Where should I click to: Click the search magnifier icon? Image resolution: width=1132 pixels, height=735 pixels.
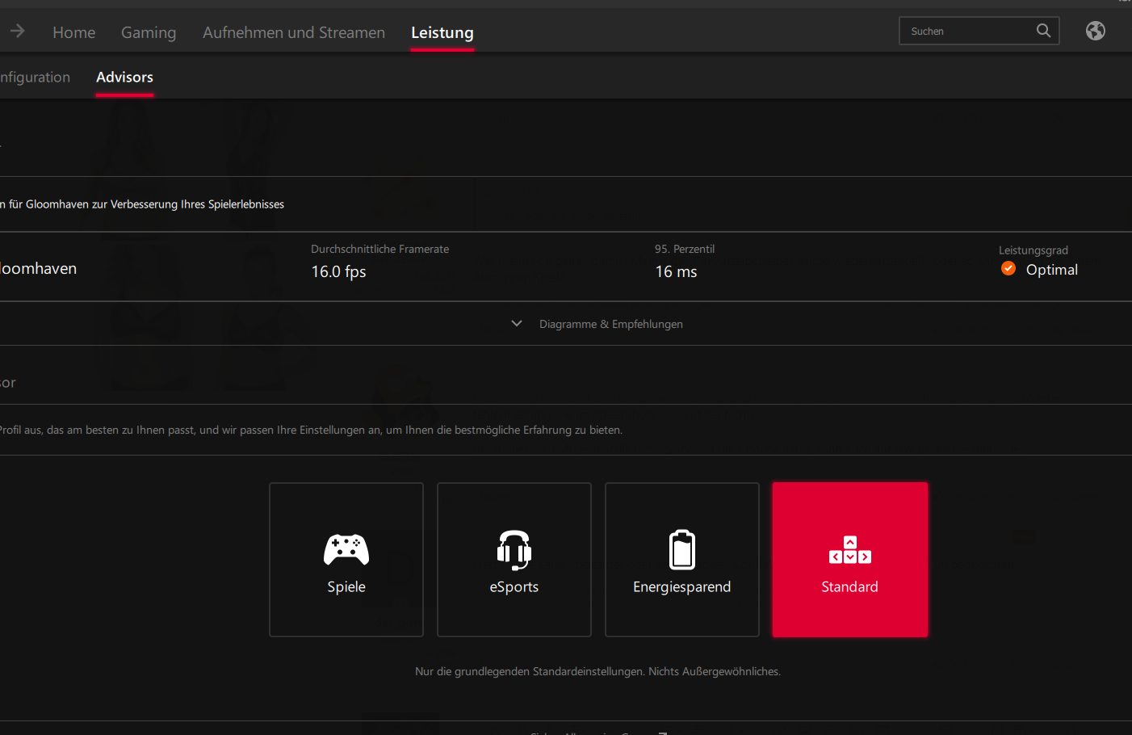pos(1043,30)
